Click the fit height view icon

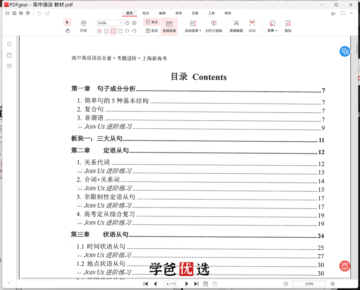click(x=120, y=31)
